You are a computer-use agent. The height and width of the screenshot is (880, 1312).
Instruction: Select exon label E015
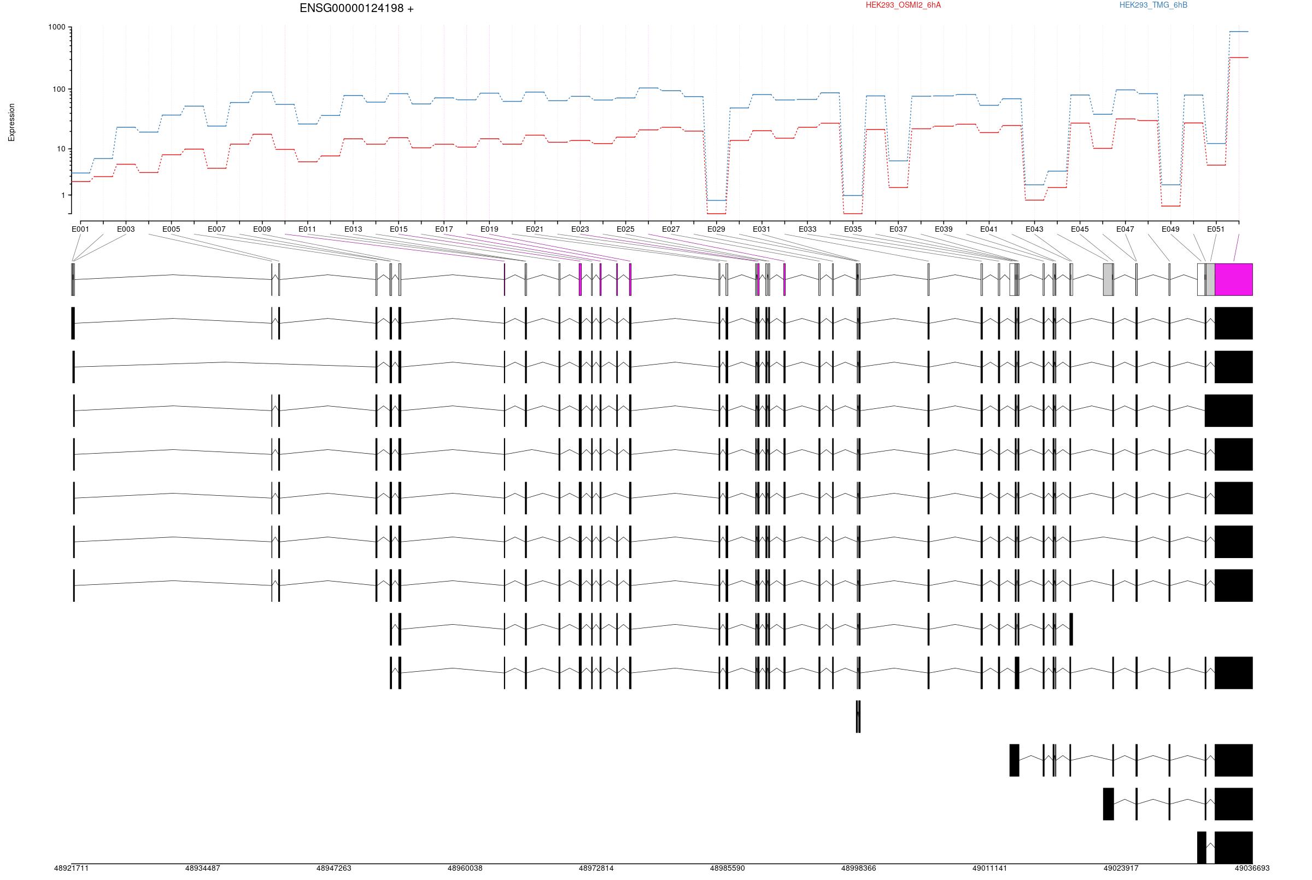[x=399, y=229]
